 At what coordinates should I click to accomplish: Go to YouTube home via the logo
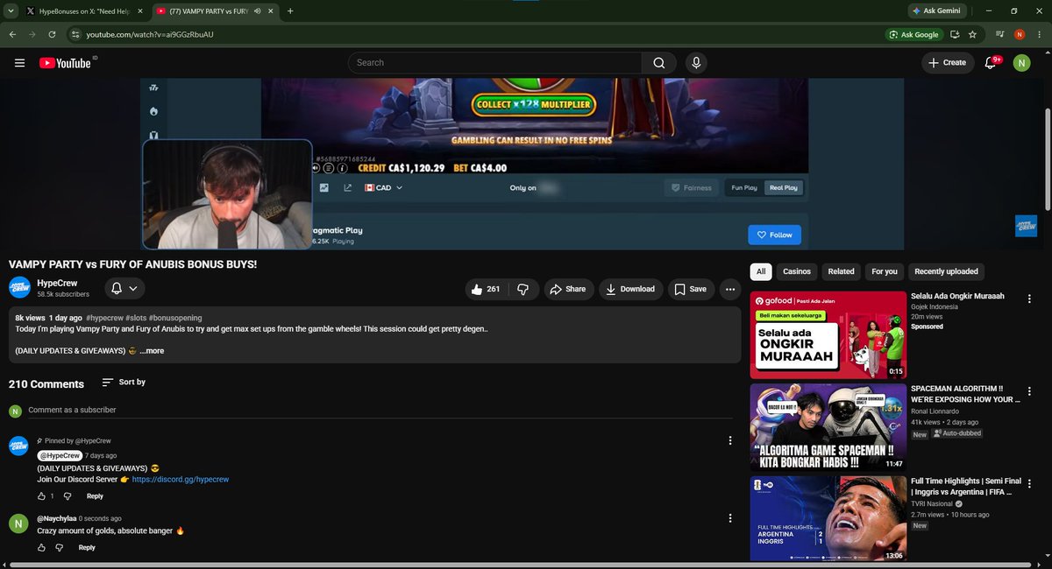[65, 63]
